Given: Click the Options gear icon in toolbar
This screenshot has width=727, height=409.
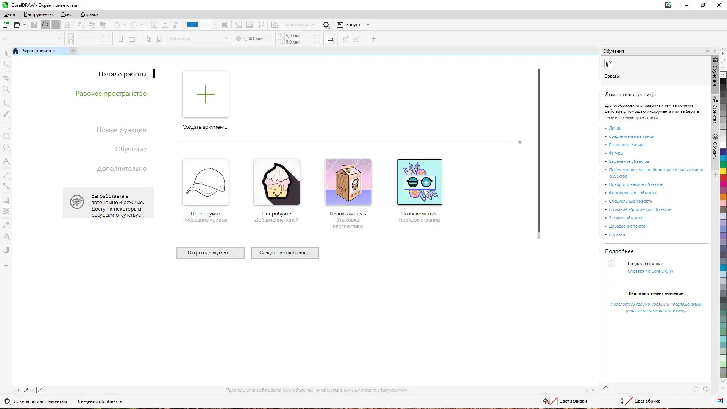Looking at the screenshot, I should click(x=326, y=25).
